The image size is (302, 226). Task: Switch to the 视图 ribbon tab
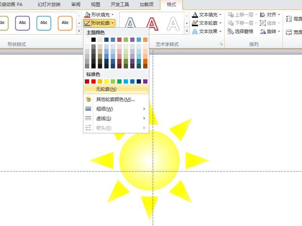tap(95, 5)
